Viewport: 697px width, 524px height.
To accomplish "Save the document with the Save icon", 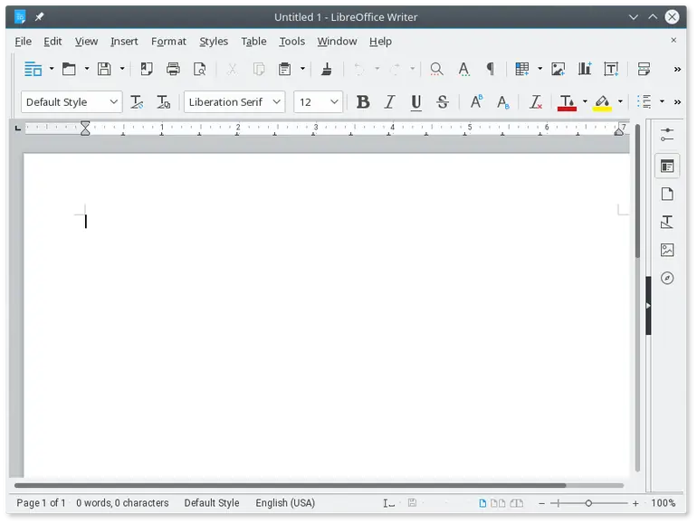I will tap(104, 69).
